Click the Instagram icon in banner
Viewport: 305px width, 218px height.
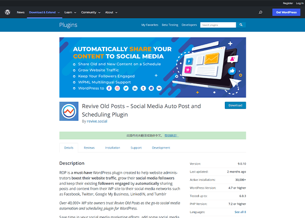coord(117,89)
